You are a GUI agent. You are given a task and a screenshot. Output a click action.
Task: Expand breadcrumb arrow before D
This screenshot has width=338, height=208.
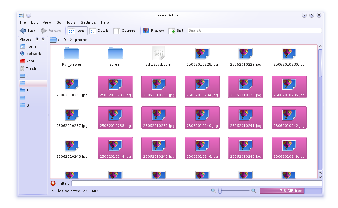click(x=59, y=40)
